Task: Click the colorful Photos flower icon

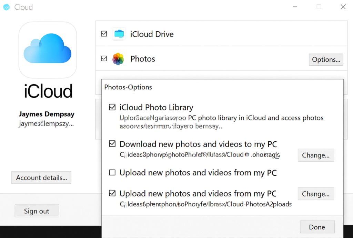Action: coord(118,59)
